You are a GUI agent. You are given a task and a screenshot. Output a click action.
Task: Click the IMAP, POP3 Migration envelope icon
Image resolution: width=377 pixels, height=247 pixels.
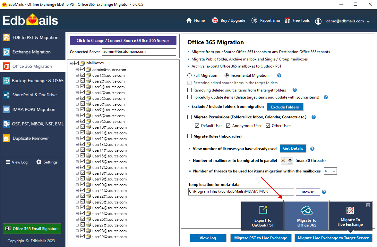[6, 109]
